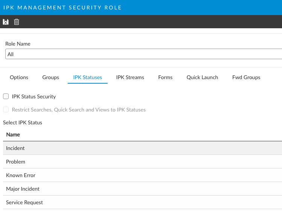Click the Service Request status row
Image resolution: width=282 pixels, height=211 pixels.
click(24, 202)
